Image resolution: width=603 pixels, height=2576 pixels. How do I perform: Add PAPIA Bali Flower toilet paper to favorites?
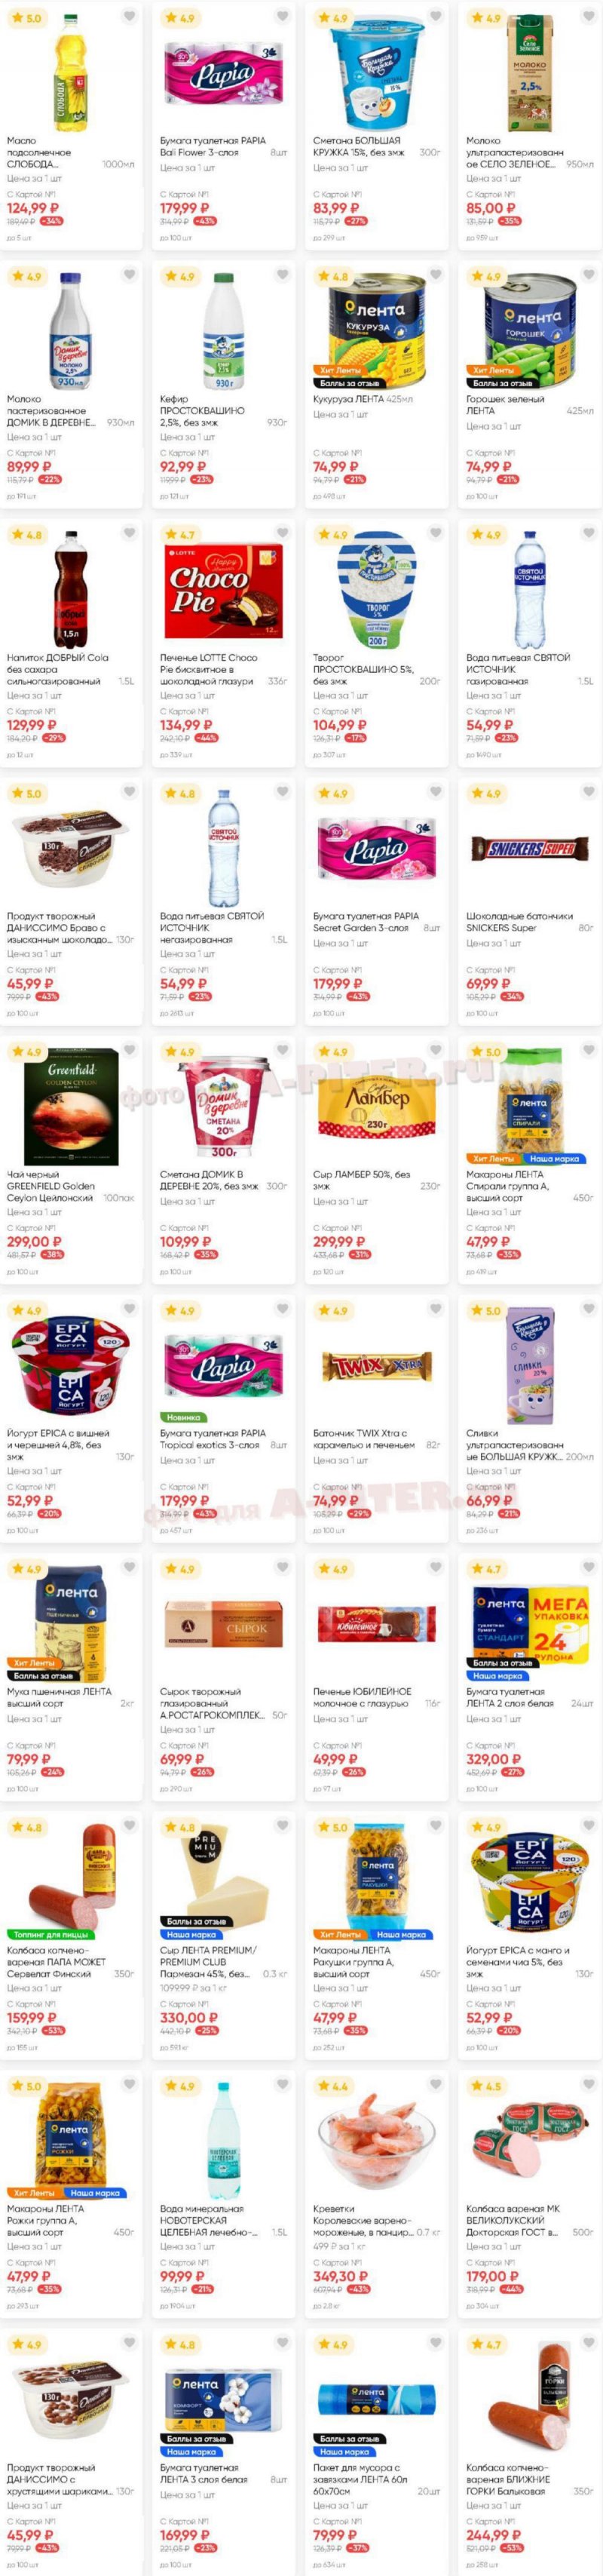tap(282, 16)
